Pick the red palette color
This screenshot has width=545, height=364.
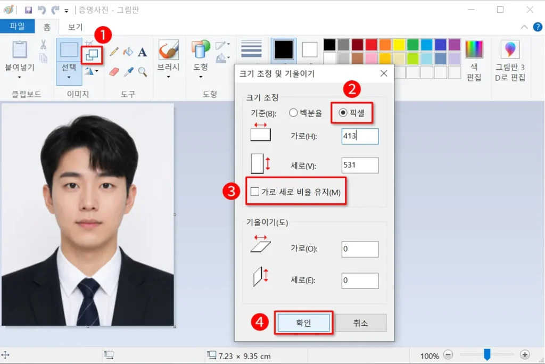371,45
